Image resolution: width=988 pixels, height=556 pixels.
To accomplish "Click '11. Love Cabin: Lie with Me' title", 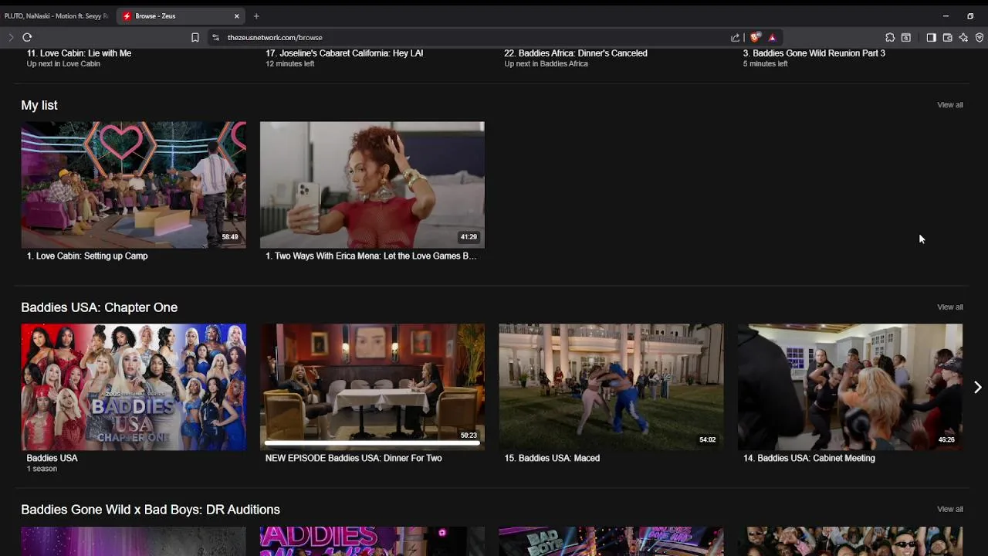I will 79,53.
